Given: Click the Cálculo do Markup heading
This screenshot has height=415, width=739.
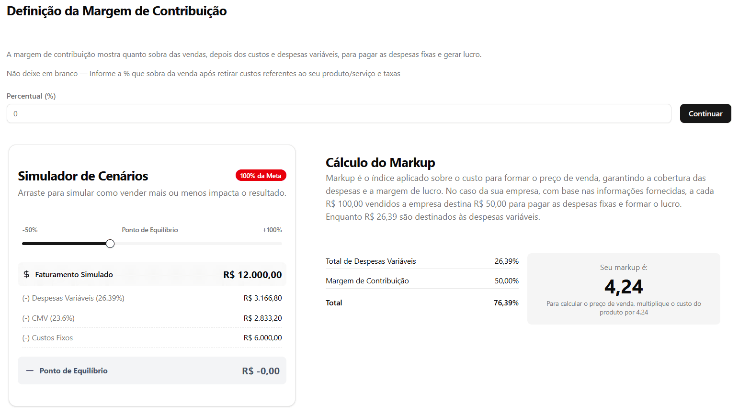Looking at the screenshot, I should tap(380, 163).
